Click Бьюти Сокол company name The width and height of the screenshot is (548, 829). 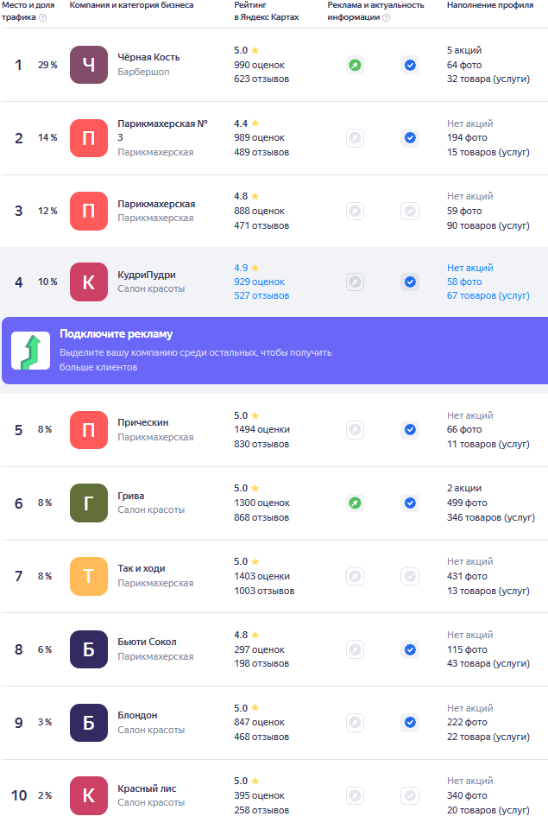pos(147,642)
